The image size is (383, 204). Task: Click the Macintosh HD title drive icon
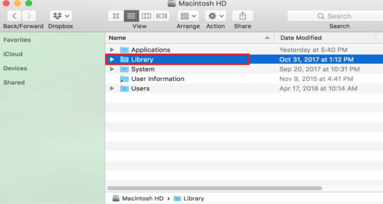pyautogui.click(x=172, y=3)
